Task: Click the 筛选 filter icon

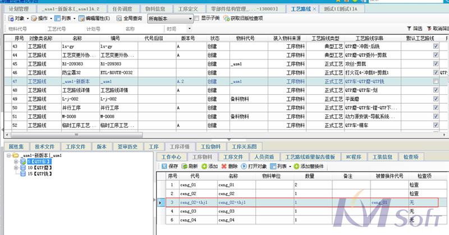Action: click(x=409, y=29)
